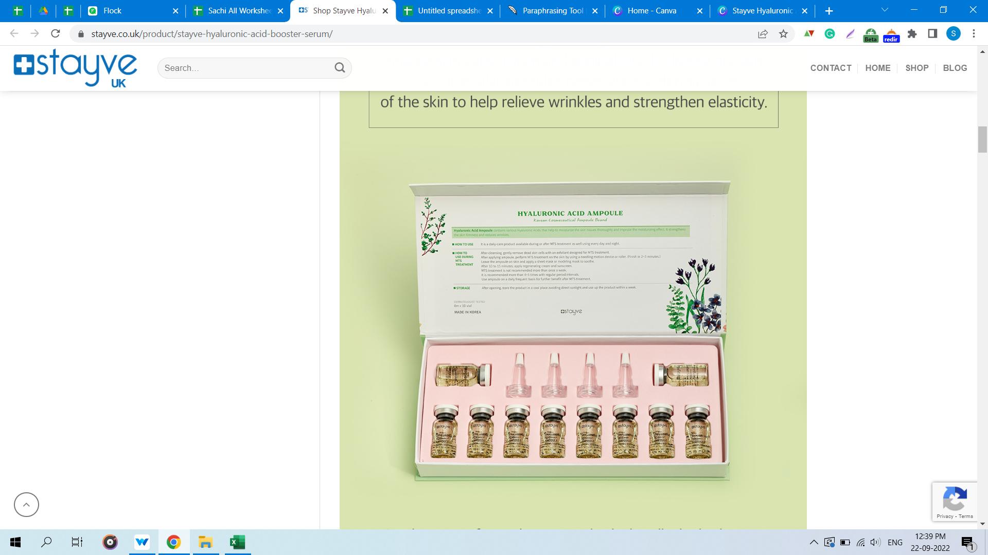Toggle the browser side panel icon
This screenshot has height=555, width=988.
coord(932,34)
